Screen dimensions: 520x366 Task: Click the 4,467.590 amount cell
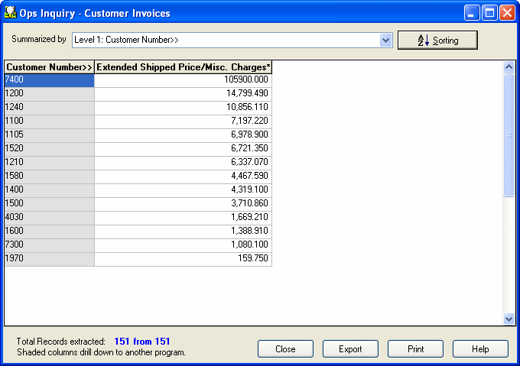(184, 177)
